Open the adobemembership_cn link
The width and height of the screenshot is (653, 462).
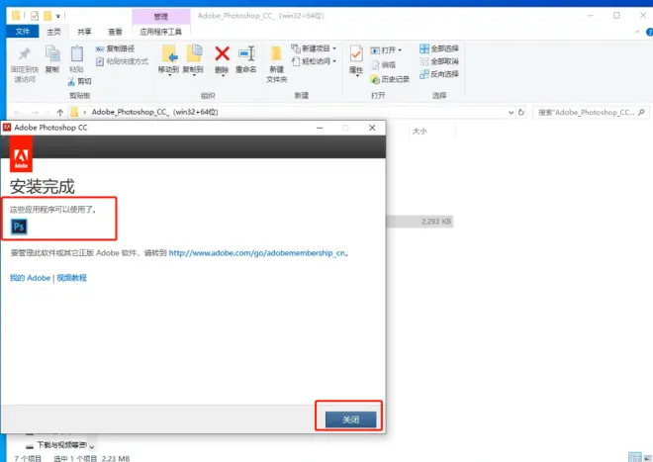click(x=257, y=253)
